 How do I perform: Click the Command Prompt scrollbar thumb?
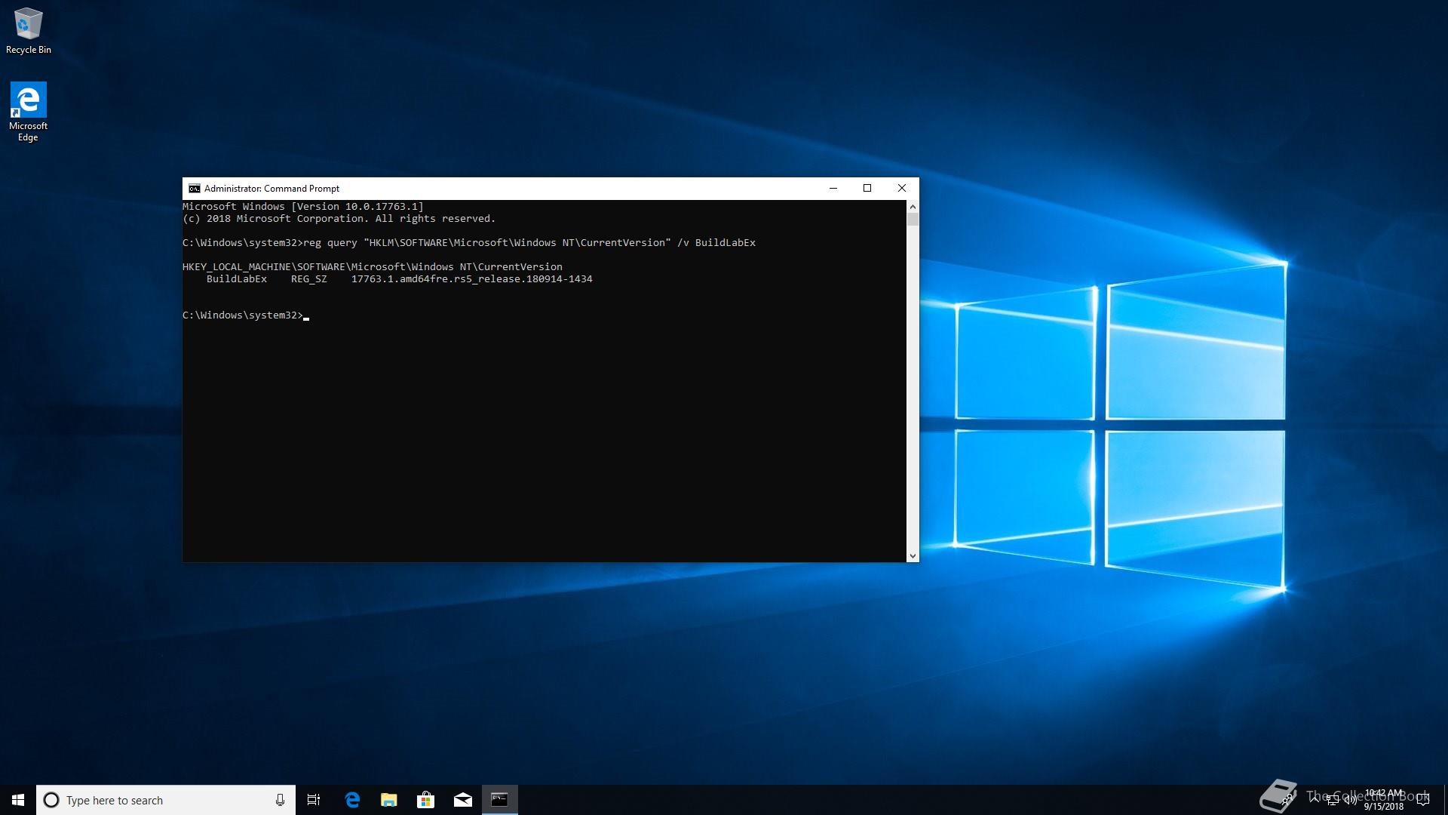pyautogui.click(x=913, y=220)
